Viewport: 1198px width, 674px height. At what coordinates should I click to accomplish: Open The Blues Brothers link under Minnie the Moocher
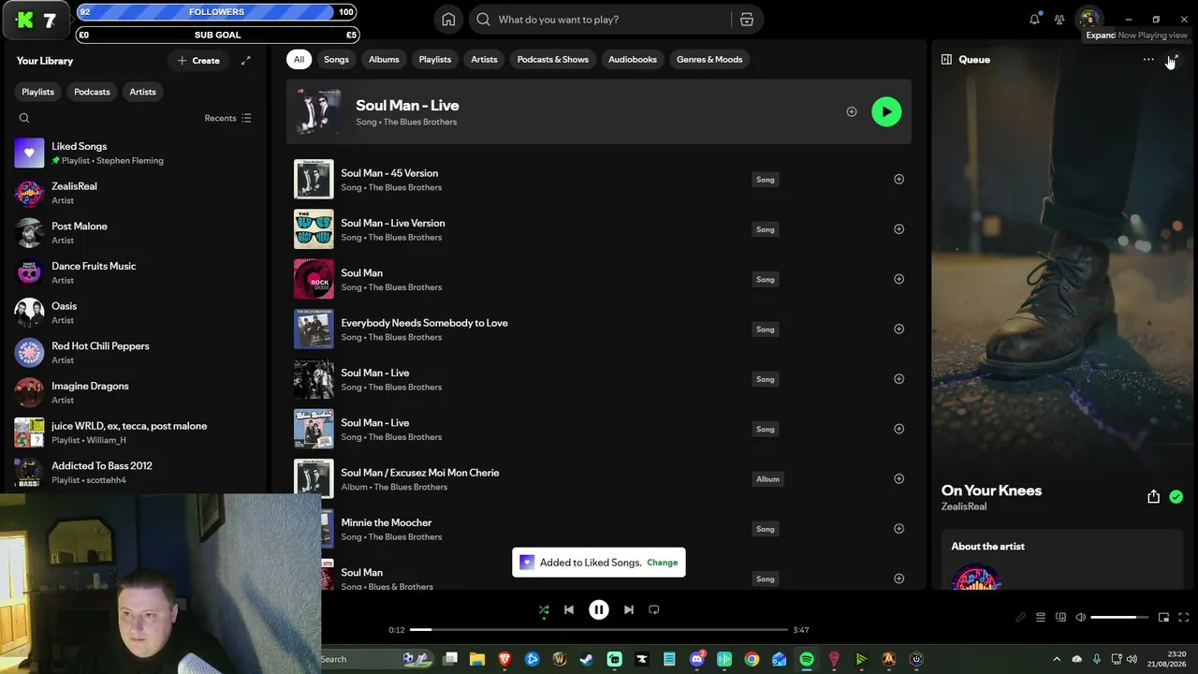click(404, 537)
